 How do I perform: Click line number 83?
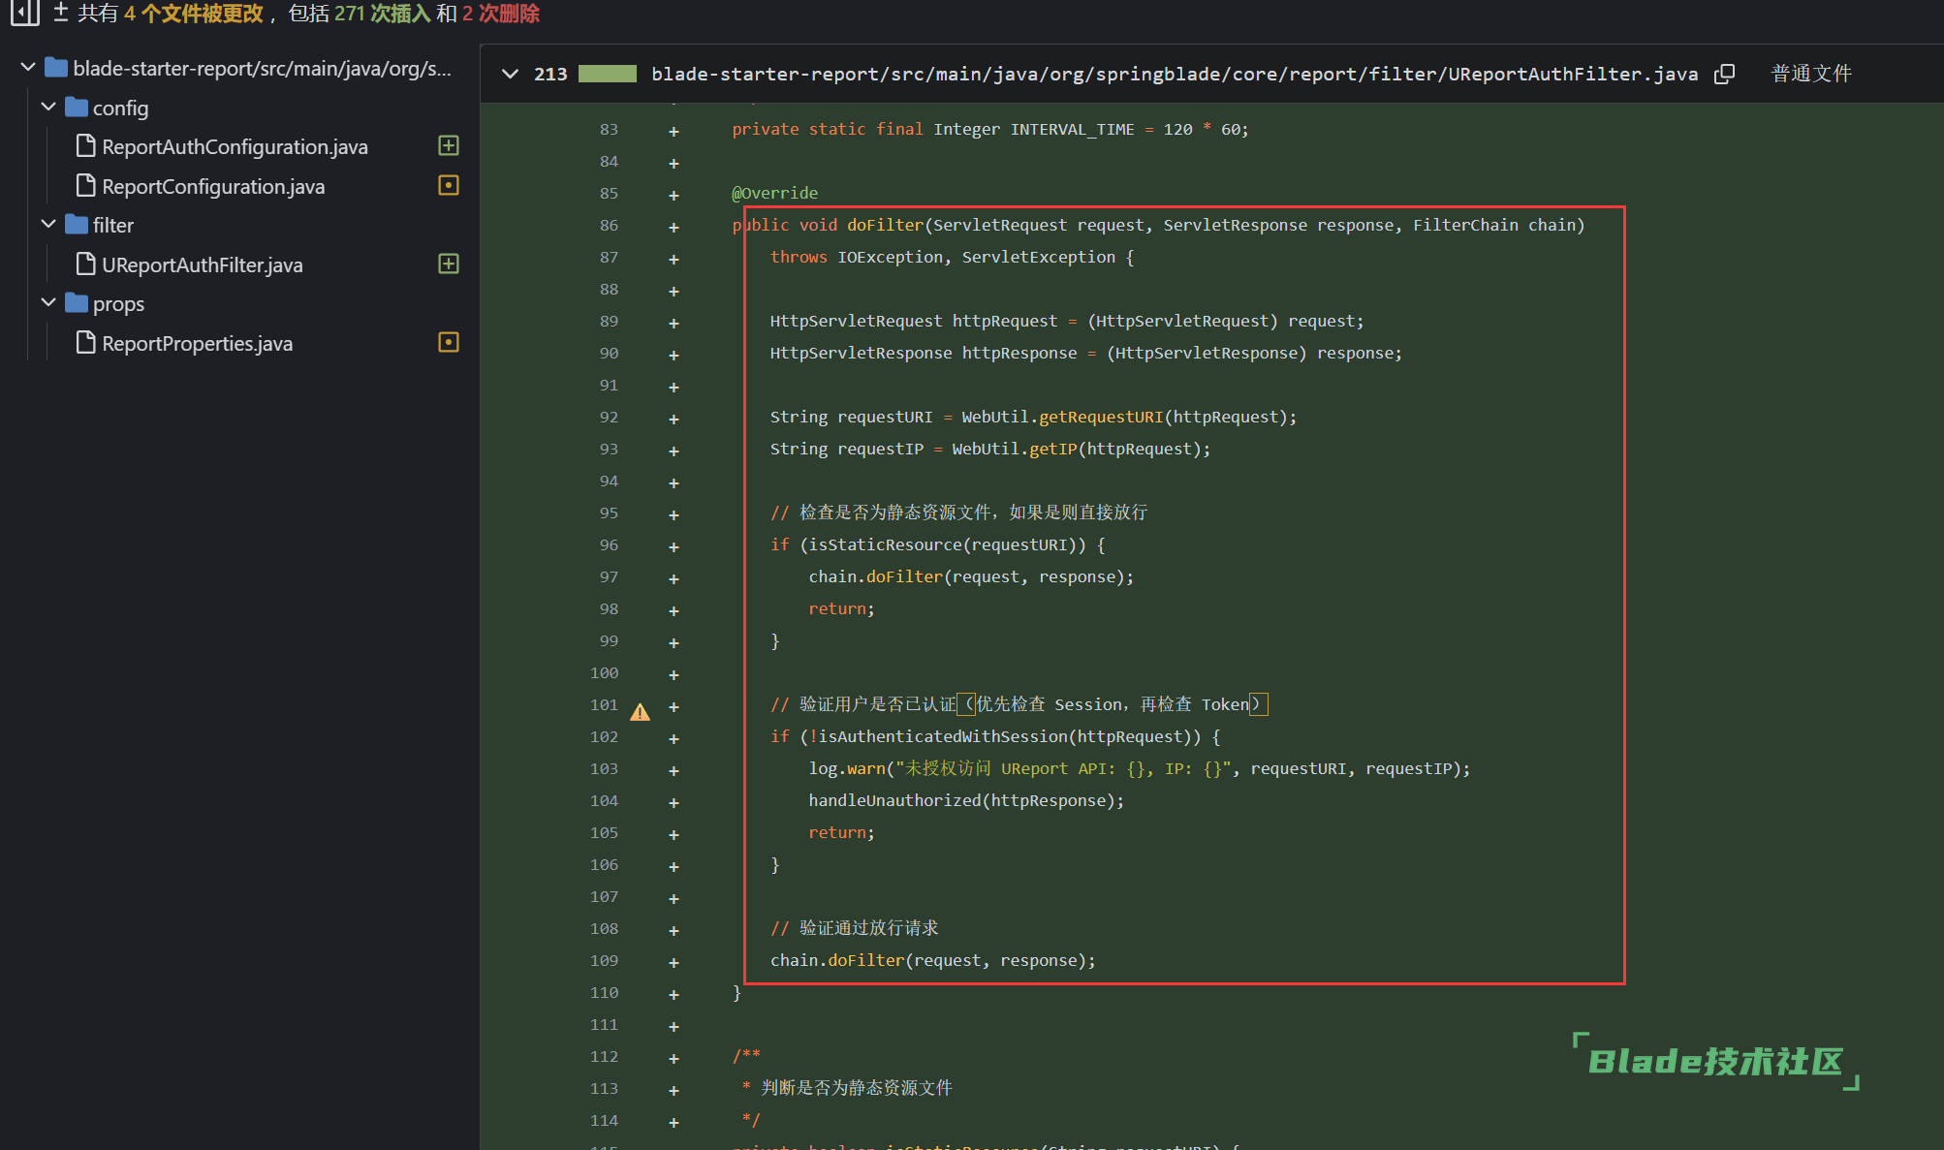tap(609, 129)
